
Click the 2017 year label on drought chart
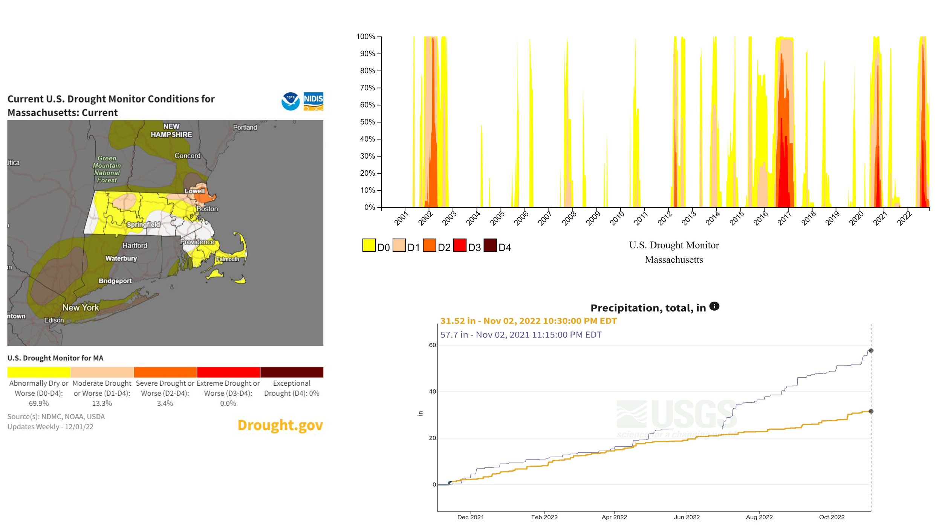point(784,218)
